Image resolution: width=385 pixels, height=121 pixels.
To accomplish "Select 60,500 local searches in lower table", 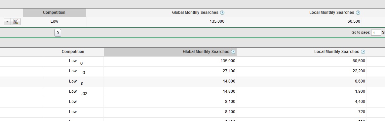I will (359, 60).
